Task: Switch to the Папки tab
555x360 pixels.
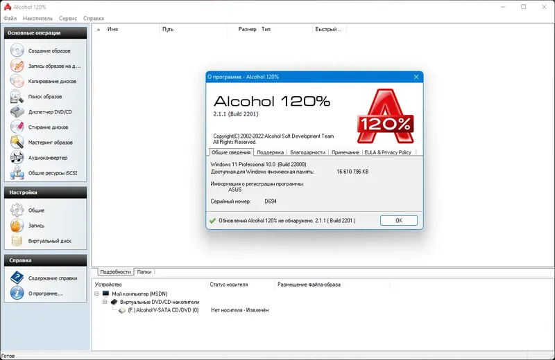Action: [x=144, y=271]
